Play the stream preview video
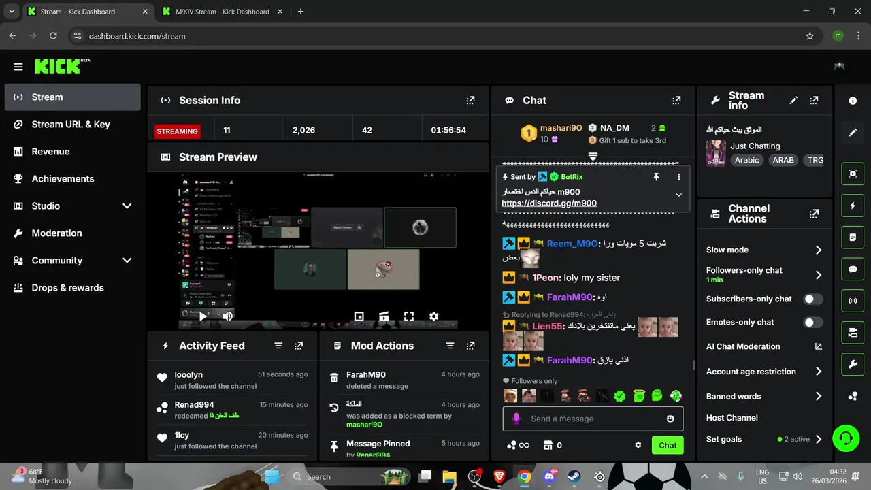Image resolution: width=871 pixels, height=490 pixels. 203,316
